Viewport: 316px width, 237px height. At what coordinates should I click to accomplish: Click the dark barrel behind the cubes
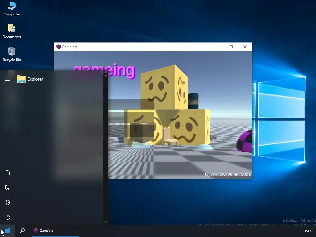[x=193, y=101]
